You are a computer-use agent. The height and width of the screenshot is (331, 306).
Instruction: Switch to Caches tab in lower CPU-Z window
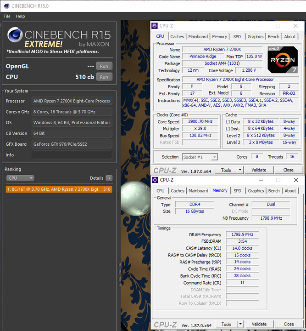178,191
